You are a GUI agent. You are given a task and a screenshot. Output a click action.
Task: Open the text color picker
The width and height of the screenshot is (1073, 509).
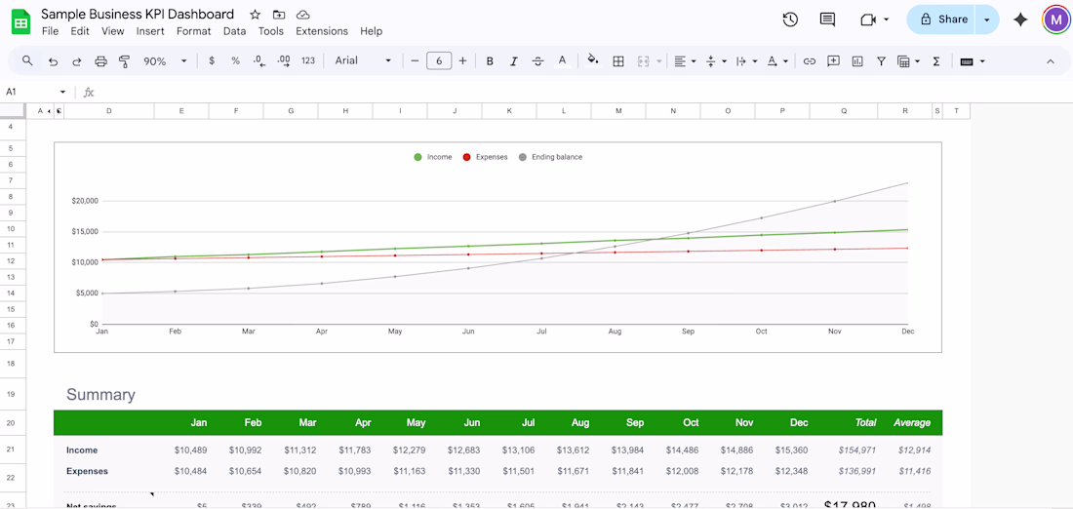point(563,60)
